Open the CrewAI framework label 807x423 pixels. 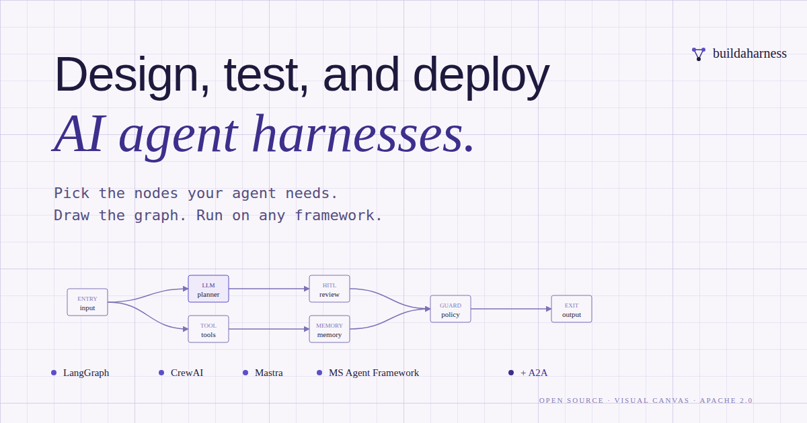[x=187, y=373]
